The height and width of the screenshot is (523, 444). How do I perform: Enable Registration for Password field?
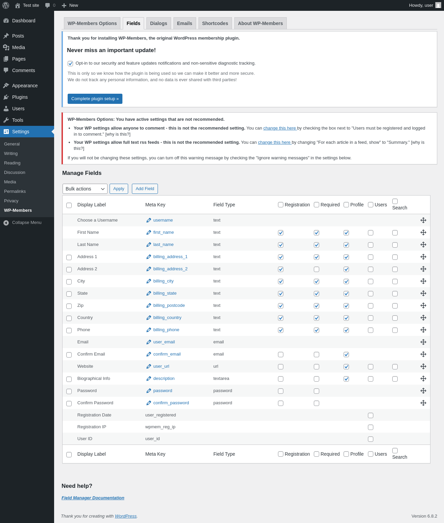click(281, 391)
